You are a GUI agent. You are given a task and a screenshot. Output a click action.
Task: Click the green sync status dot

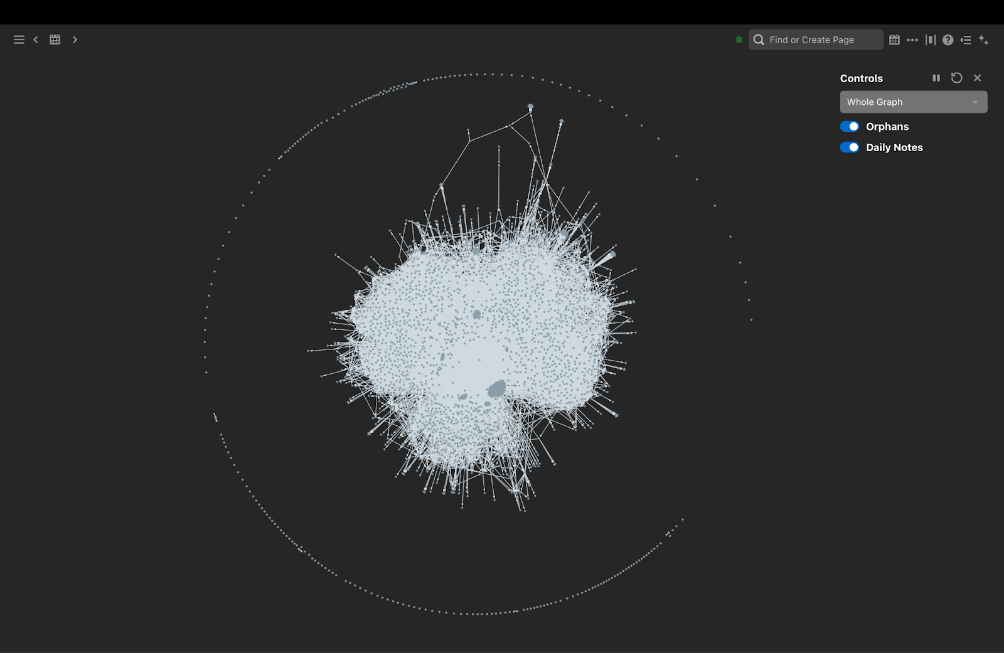coord(739,40)
